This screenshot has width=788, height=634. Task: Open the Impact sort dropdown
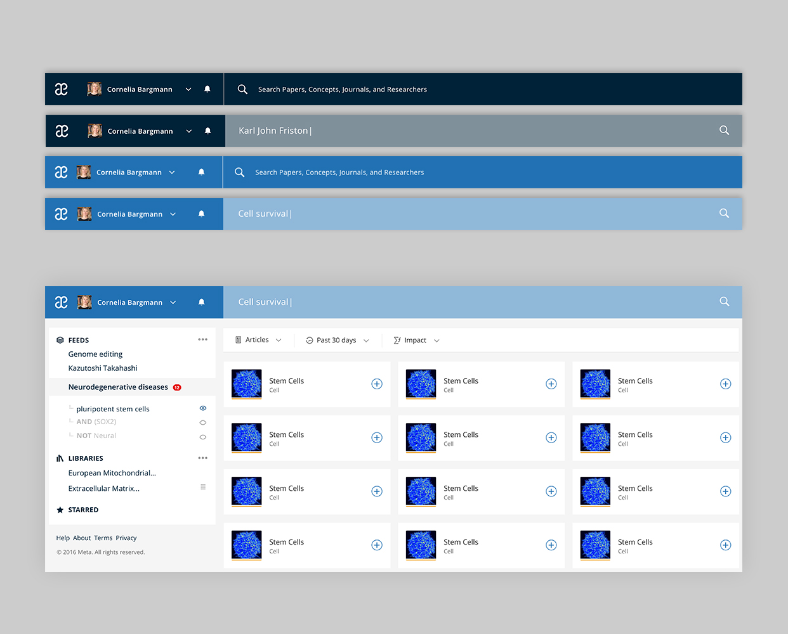416,340
